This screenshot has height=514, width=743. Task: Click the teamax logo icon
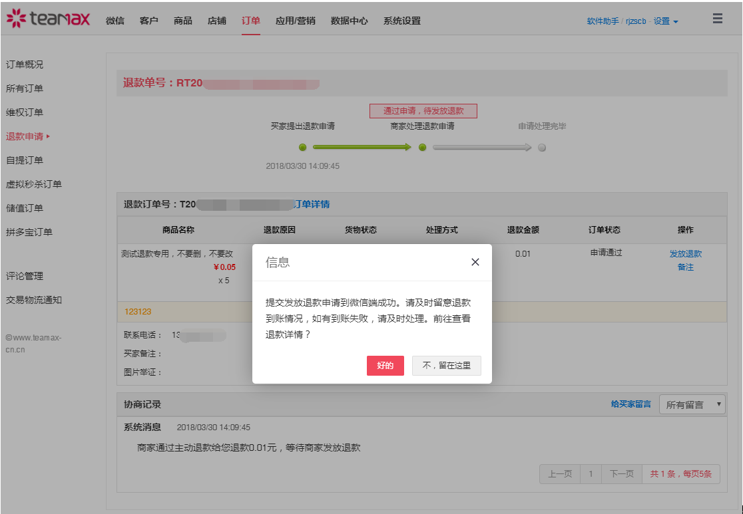[x=16, y=19]
